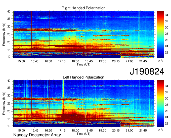Click the "15:45" time tick on Right Handed plot
The width and height of the screenshot is (171, 138).
point(35,61)
